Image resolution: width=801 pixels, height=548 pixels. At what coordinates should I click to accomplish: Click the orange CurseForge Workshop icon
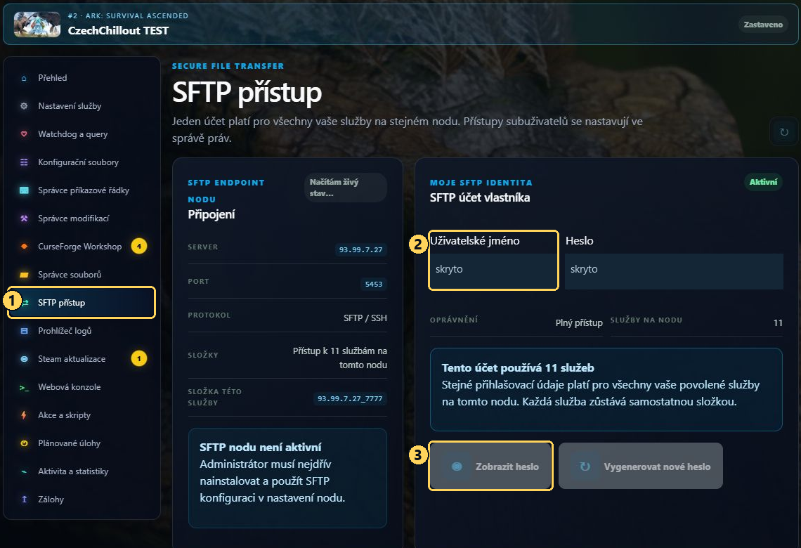click(23, 247)
